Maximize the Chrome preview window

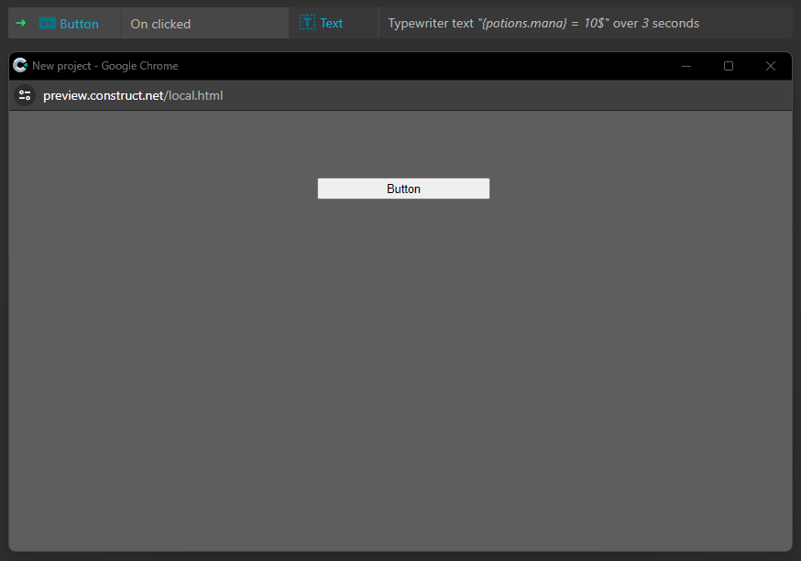point(729,66)
